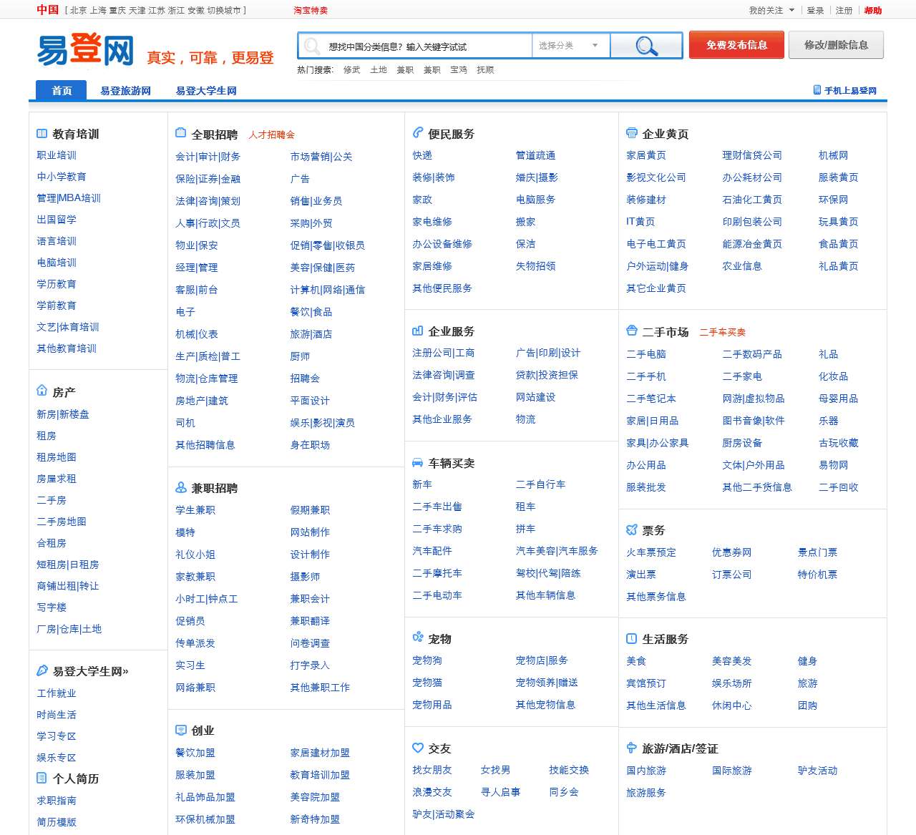Image resolution: width=916 pixels, height=835 pixels.
Task: Click 注册 in the top bar
Action: 844,11
